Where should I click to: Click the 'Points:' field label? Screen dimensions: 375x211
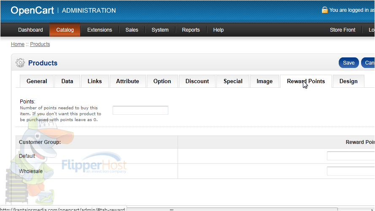pos(27,101)
